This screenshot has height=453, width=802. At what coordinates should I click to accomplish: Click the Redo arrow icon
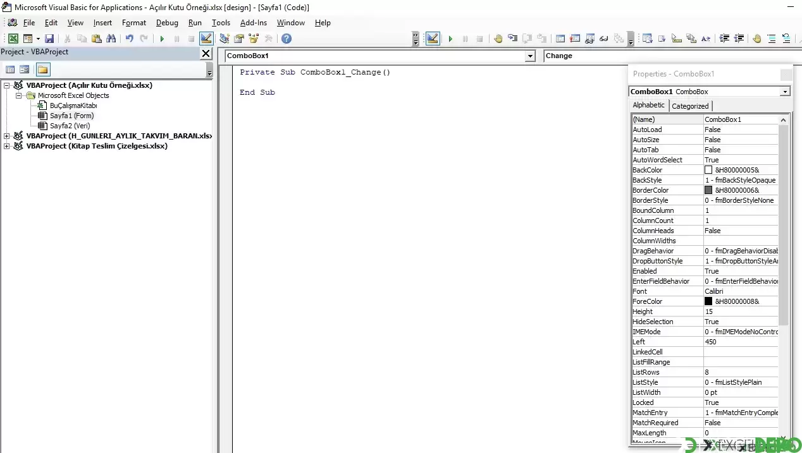(144, 39)
